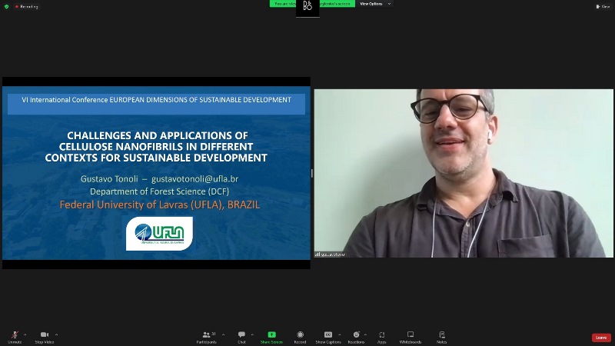Click the Record icon
The height and width of the screenshot is (346, 615).
[300, 335]
